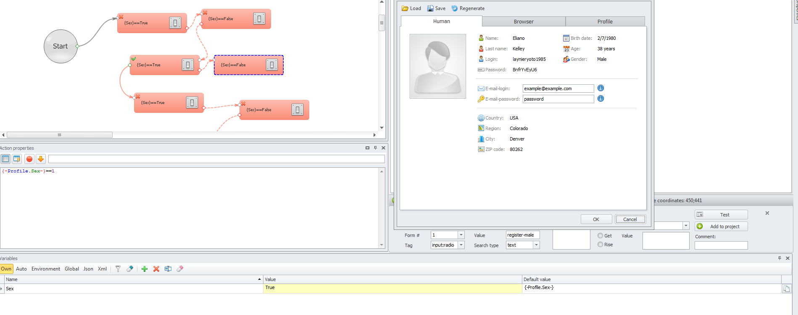Maximize the Action properties panel

[x=367, y=148]
